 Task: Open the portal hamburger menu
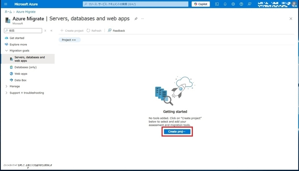pos(6,4)
